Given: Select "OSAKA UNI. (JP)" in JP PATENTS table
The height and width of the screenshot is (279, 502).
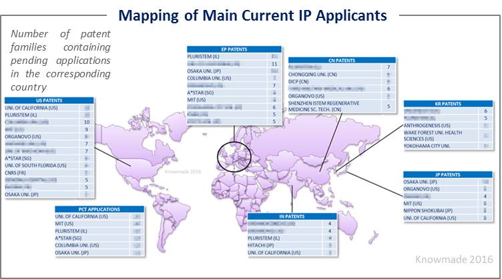Looking at the screenshot, I should pos(420,182).
